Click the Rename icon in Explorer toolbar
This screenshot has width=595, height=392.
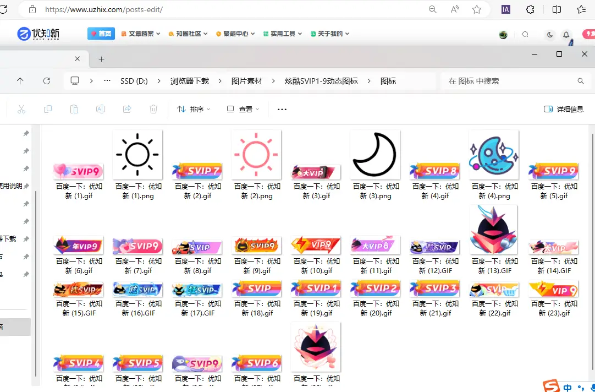tap(101, 110)
